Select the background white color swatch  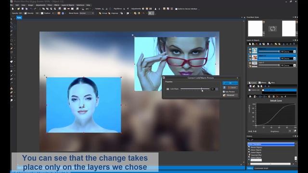pyautogui.click(x=289, y=29)
